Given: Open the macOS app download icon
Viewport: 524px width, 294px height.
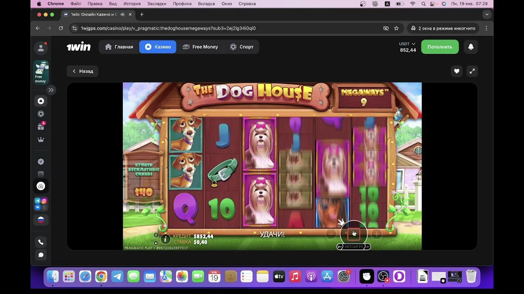Looking at the screenshot, I should click(x=41, y=186).
